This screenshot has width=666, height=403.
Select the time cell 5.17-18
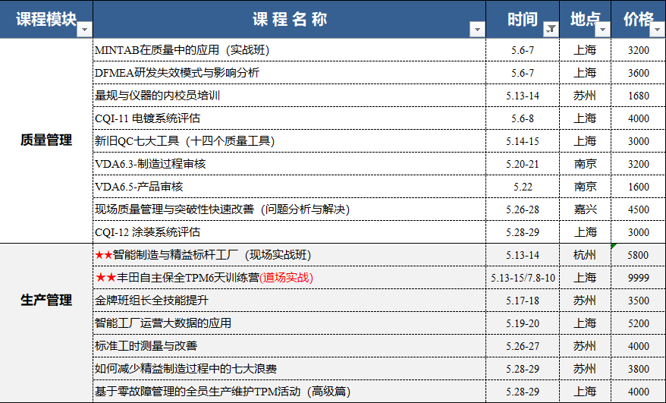(x=523, y=301)
